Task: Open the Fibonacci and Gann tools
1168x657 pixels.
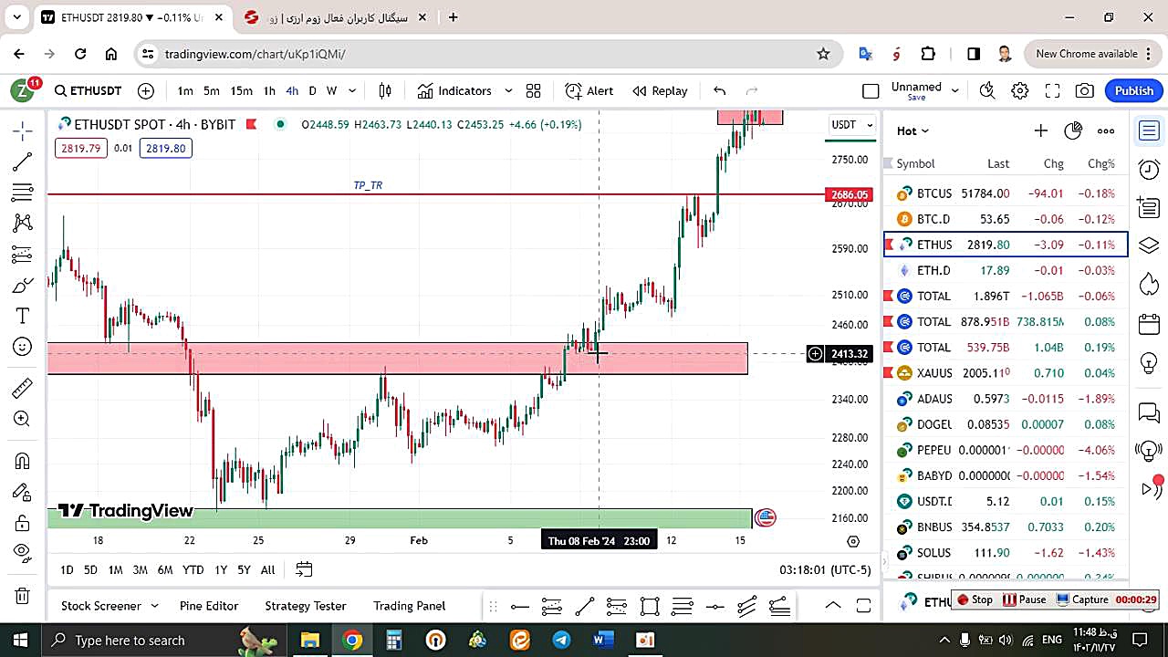Action: (x=23, y=193)
